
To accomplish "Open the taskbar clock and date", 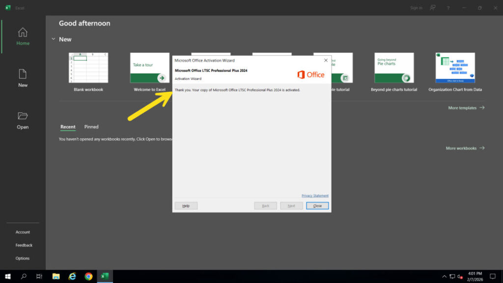I will (x=475, y=277).
